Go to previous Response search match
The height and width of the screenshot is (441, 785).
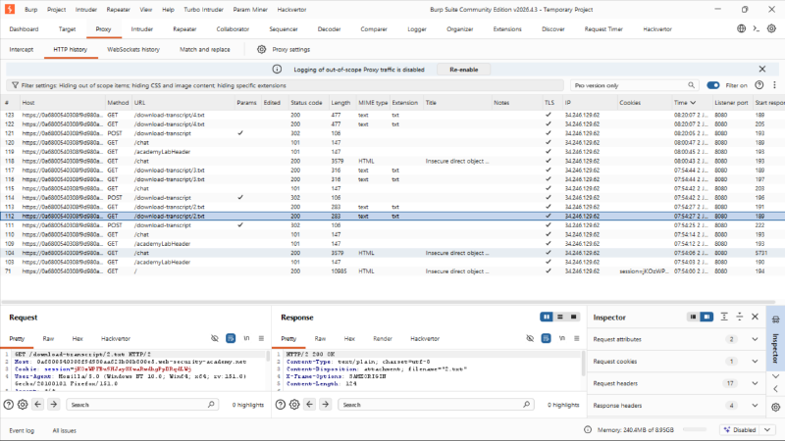[310, 405]
